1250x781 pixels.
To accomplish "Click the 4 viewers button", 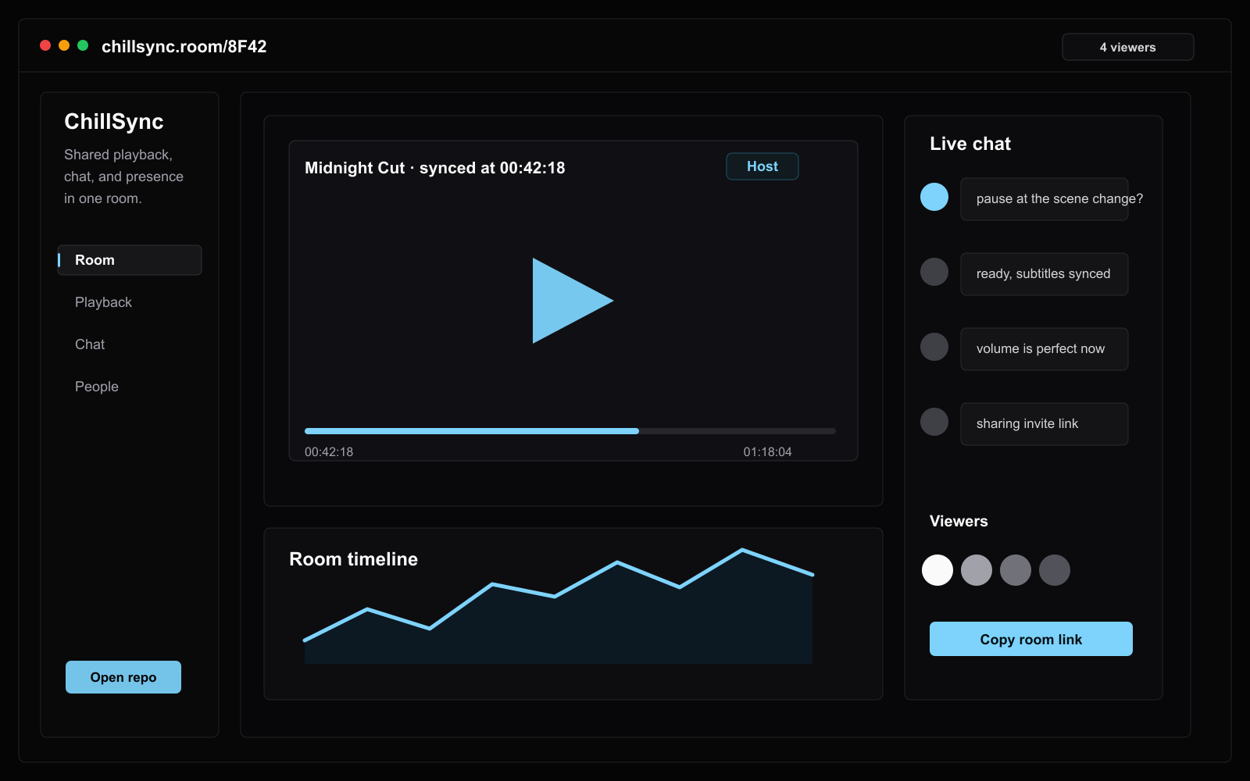I will pyautogui.click(x=1128, y=47).
